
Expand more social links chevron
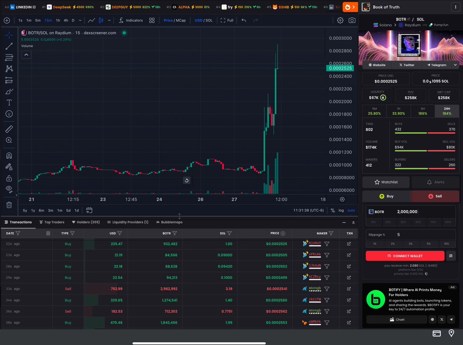(x=455, y=65)
